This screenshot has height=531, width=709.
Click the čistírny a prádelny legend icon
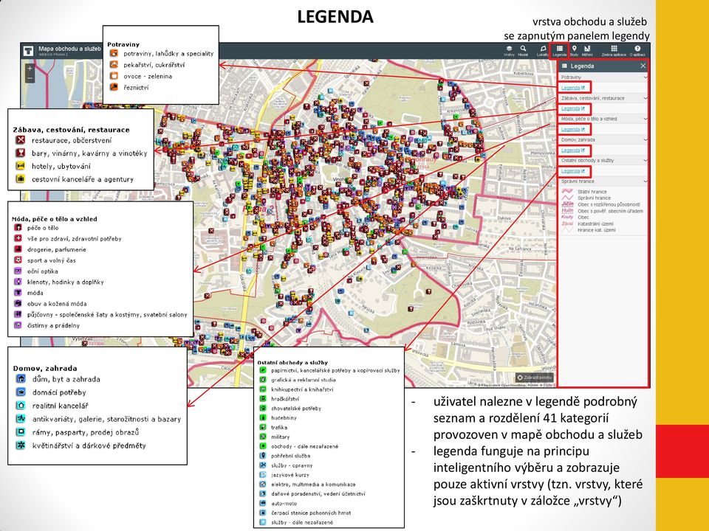point(18,325)
